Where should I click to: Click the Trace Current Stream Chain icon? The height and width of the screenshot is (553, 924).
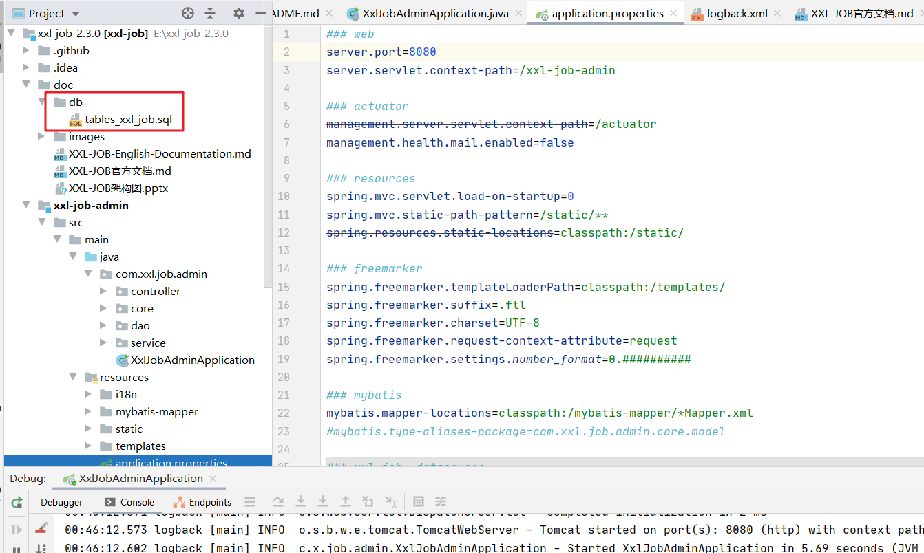coord(441,501)
